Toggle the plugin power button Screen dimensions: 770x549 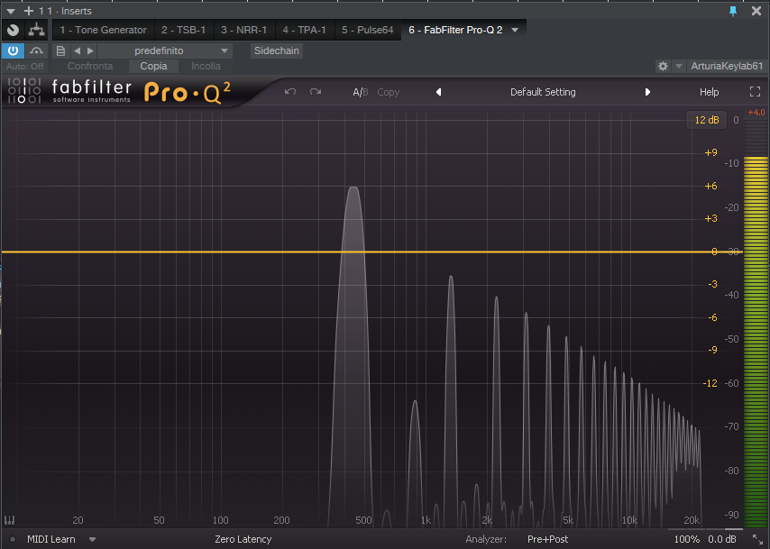pyautogui.click(x=13, y=50)
